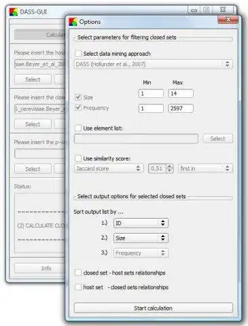Click the Calculate button in DASS-GUI window
The height and width of the screenshot is (326, 248).
pos(39,35)
